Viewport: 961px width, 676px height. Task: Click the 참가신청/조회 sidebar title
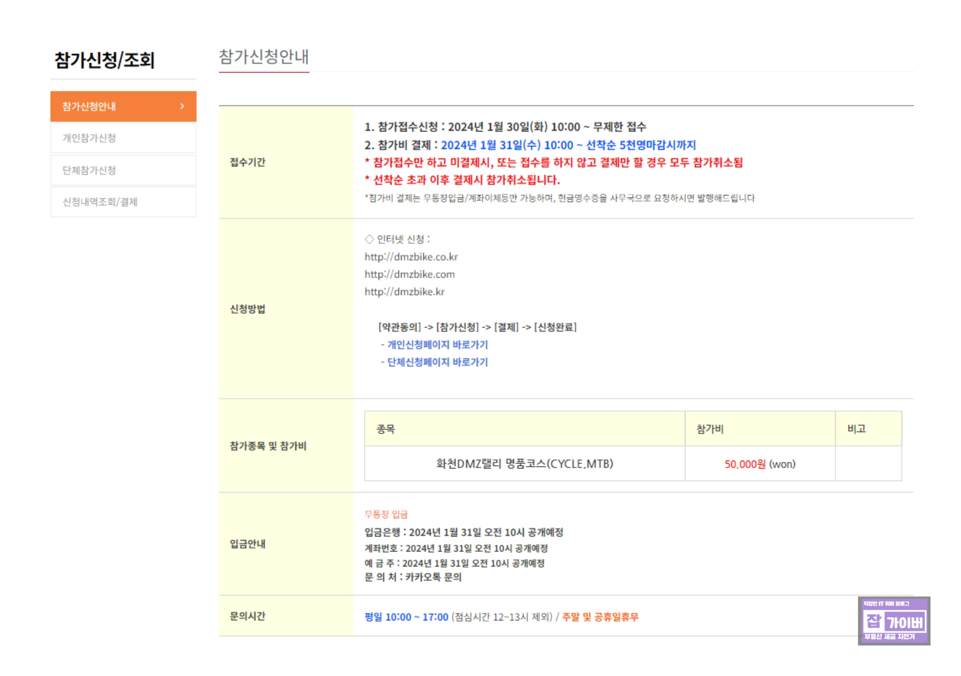point(104,60)
